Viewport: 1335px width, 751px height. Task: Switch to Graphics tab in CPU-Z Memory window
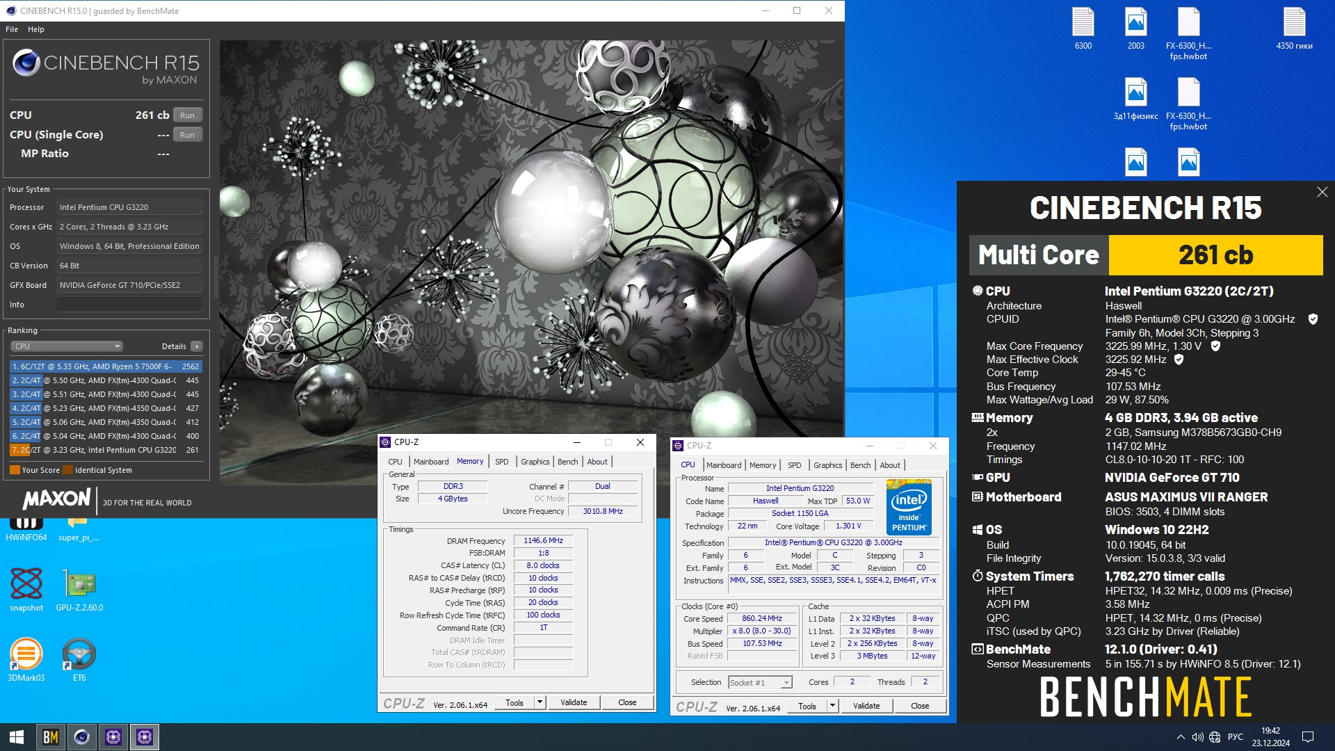coord(535,462)
